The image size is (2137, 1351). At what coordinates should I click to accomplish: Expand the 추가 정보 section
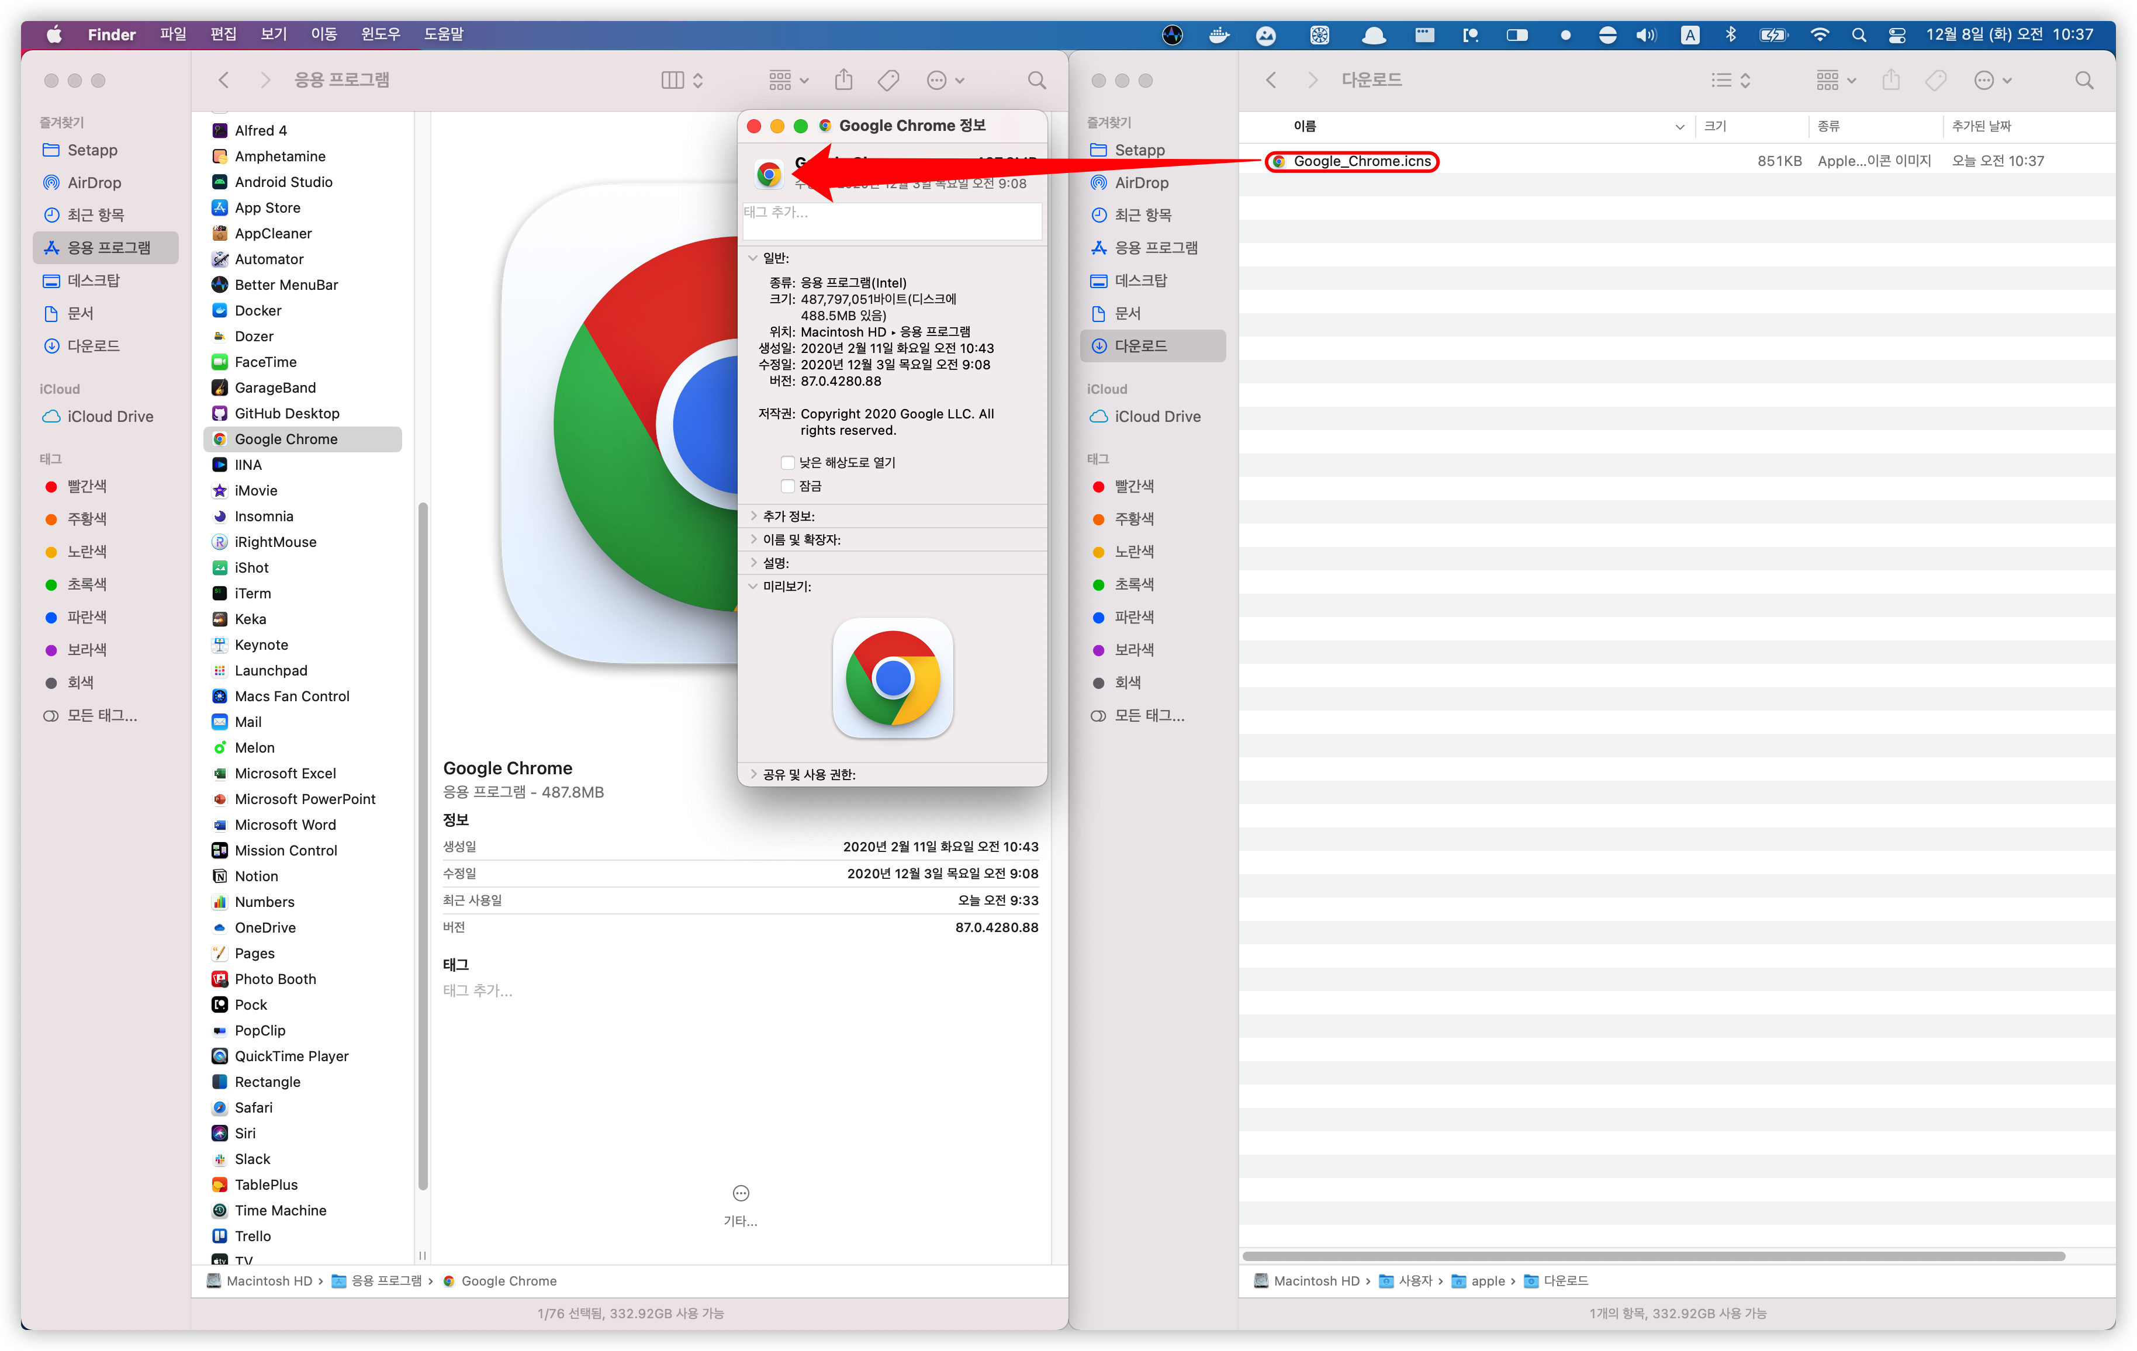click(753, 515)
